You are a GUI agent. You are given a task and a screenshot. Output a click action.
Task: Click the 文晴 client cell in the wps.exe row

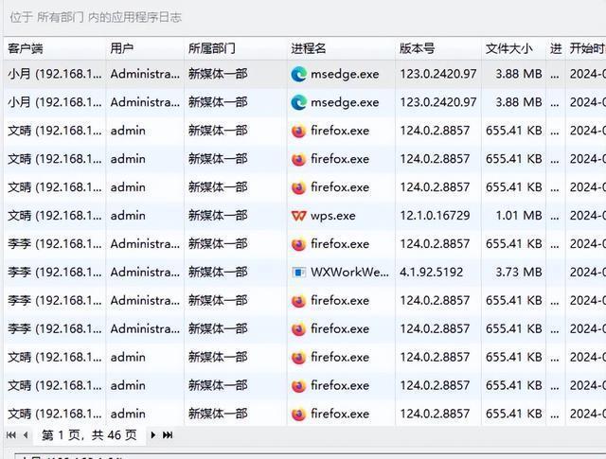click(55, 216)
